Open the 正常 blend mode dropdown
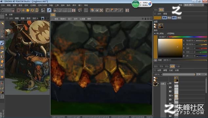This screenshot has width=208, height=118. 201,74
